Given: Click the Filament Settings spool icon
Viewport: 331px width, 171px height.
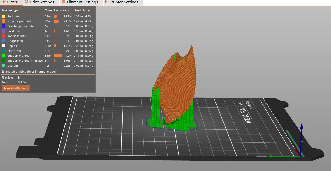Looking at the screenshot, I should tap(63, 2).
